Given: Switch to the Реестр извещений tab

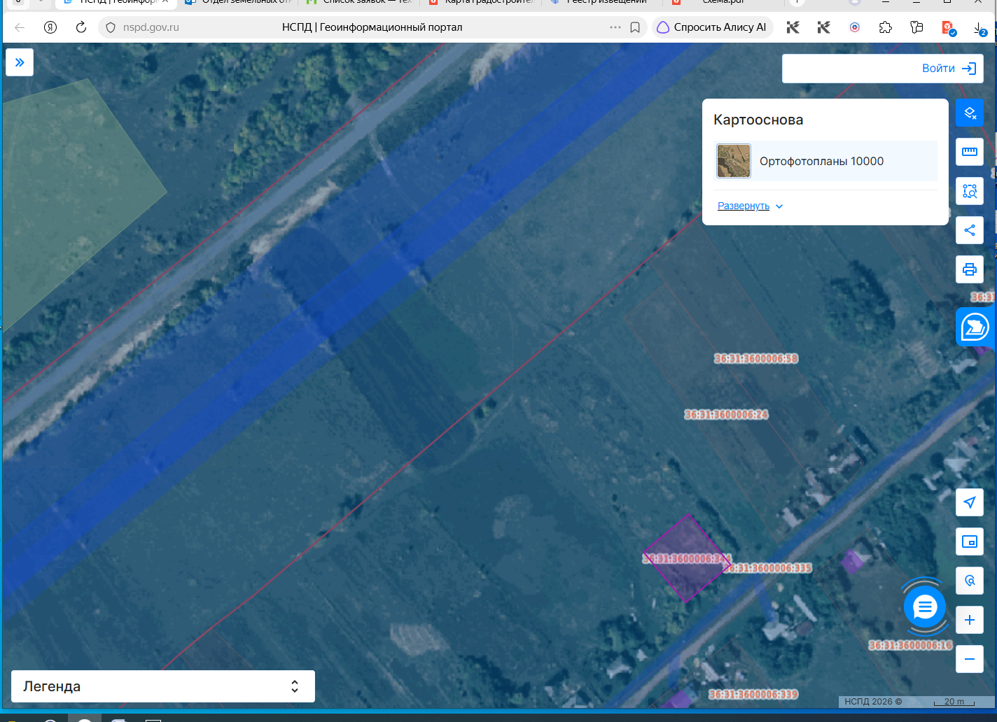Looking at the screenshot, I should (602, 3).
